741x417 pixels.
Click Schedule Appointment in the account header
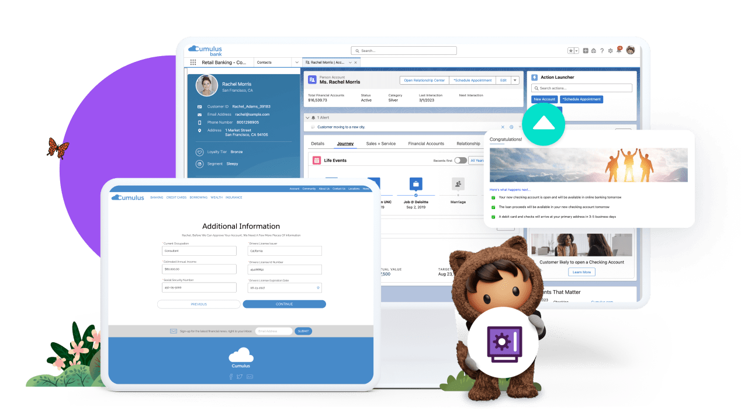coord(472,81)
